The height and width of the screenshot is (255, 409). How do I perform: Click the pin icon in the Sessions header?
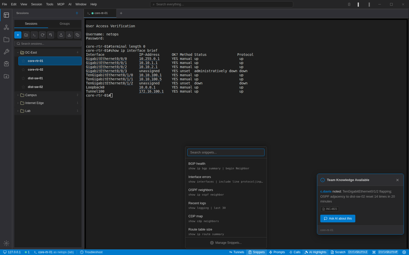point(77,13)
